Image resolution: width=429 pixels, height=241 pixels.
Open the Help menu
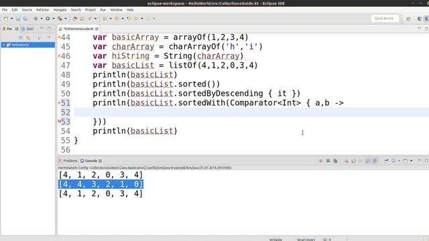click(x=130, y=10)
